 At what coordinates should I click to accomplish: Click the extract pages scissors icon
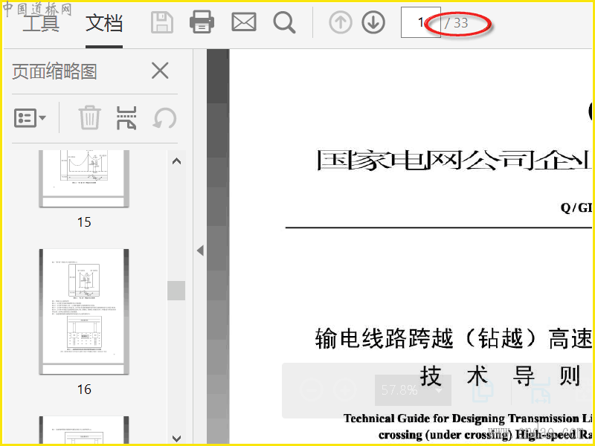tap(126, 118)
